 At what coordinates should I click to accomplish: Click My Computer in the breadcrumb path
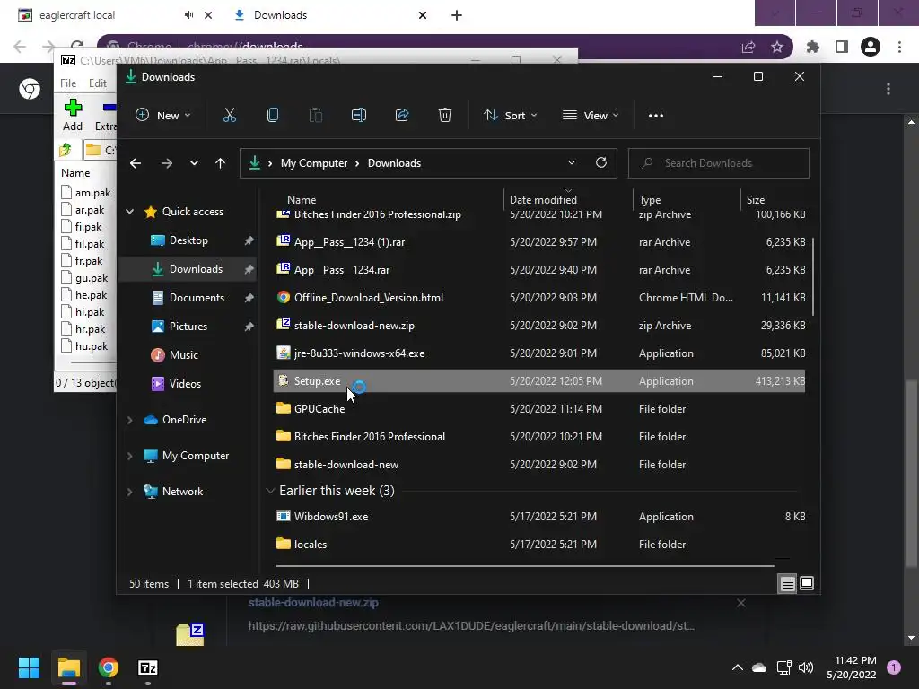tap(314, 163)
